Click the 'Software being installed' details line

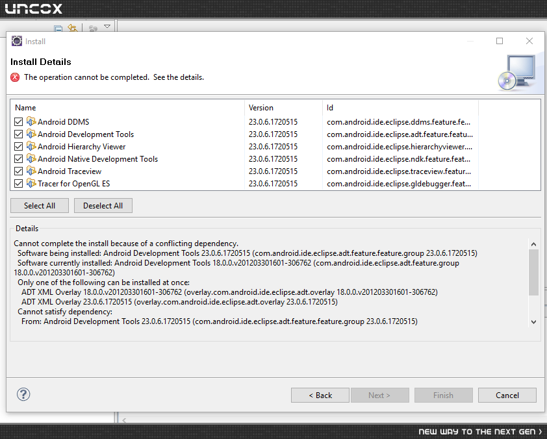click(x=248, y=253)
